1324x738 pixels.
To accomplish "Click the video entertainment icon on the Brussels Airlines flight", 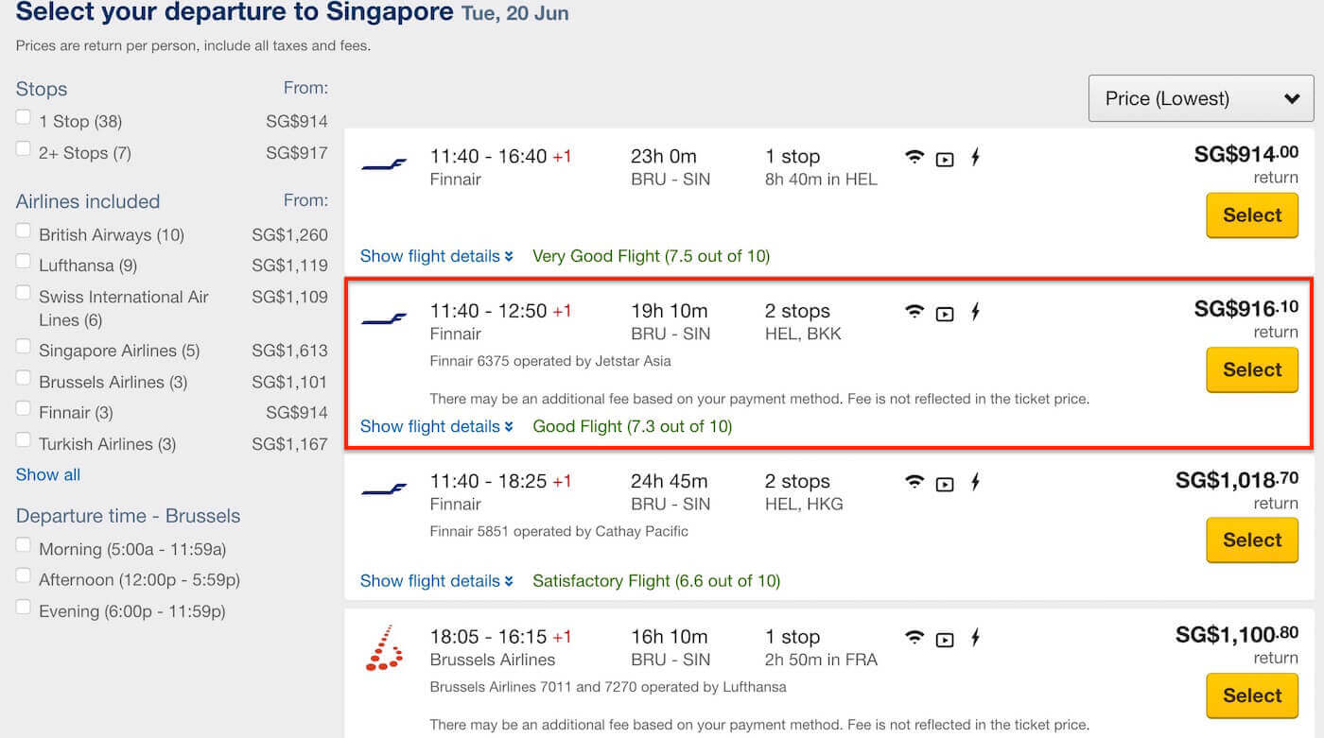I will pos(944,639).
